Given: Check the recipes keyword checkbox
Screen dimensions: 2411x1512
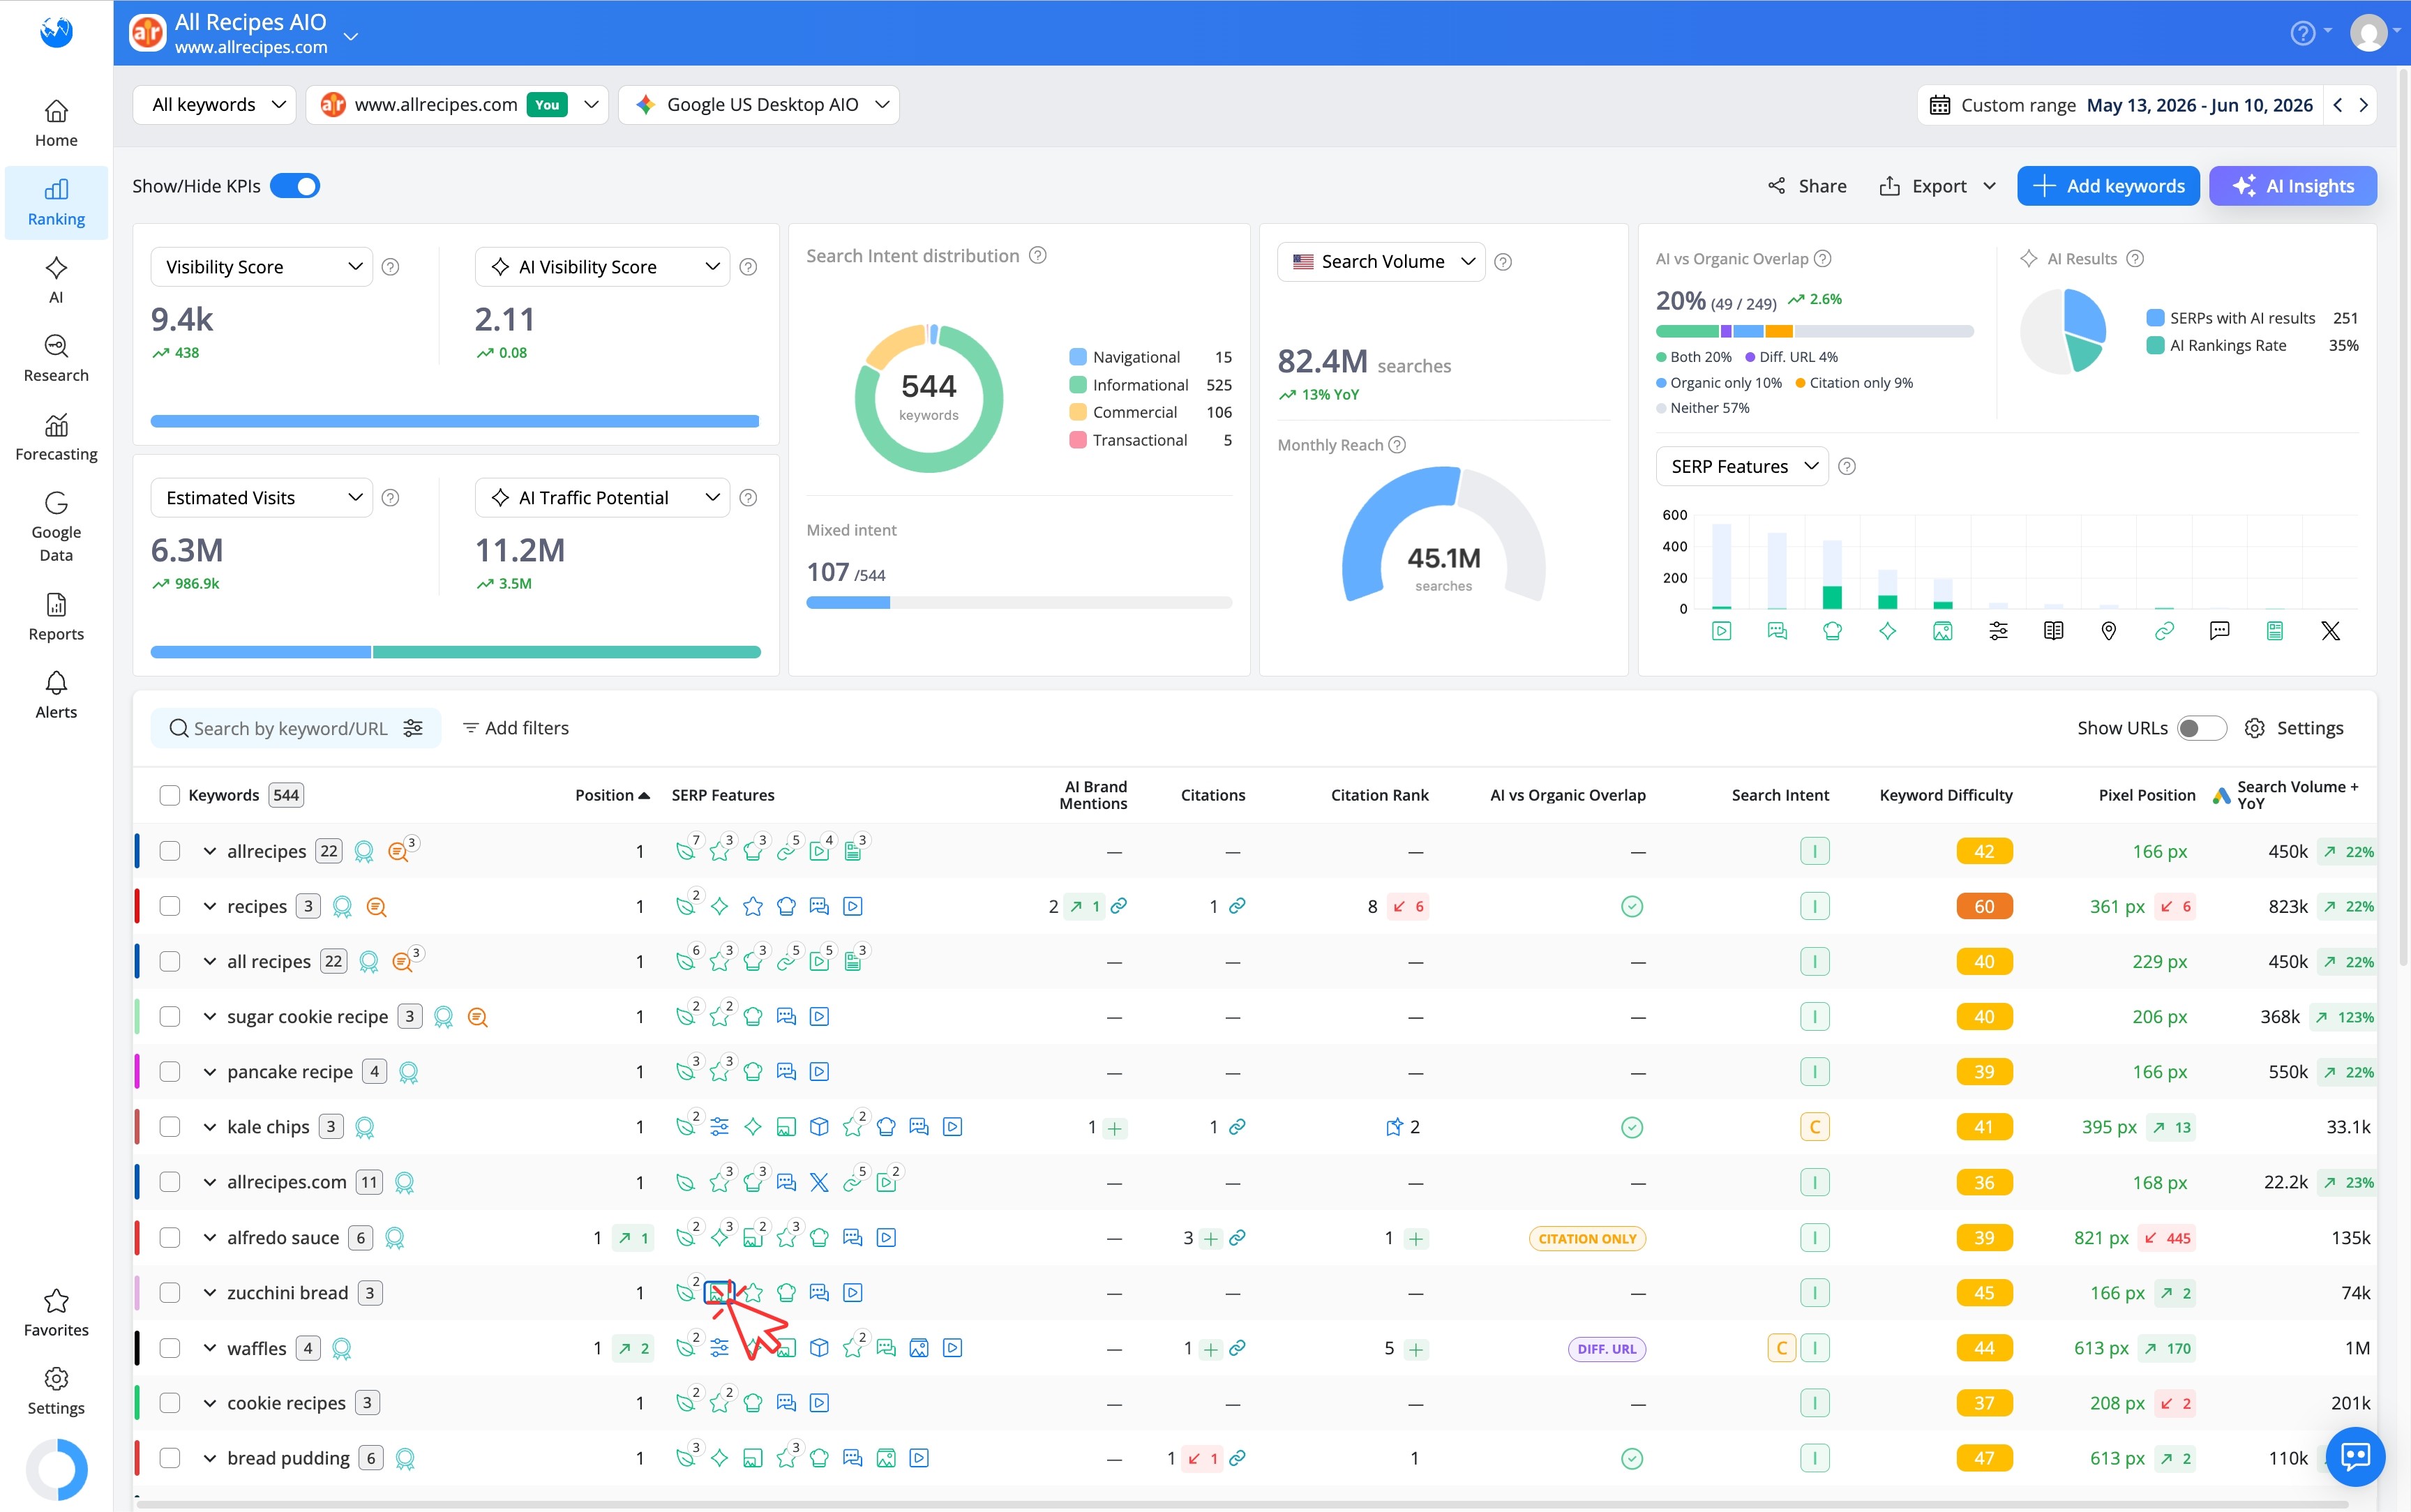Looking at the screenshot, I should point(169,907).
